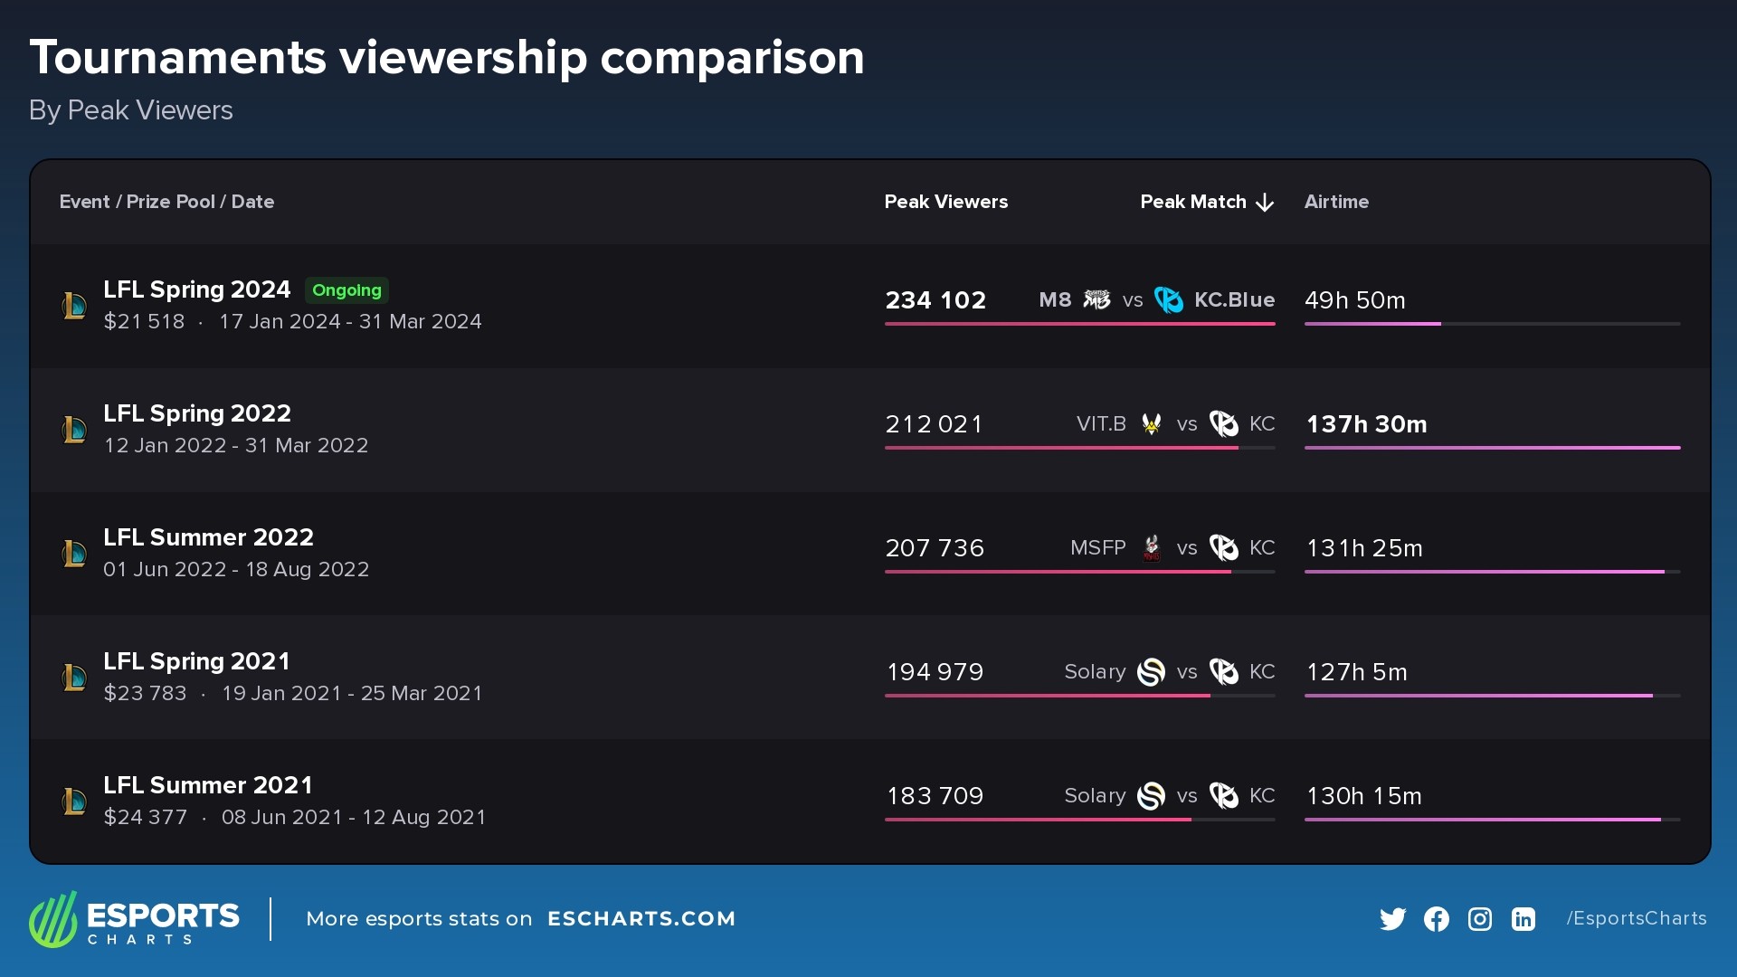Click the League of Legends icon beside LFL Spring 2022
This screenshot has height=977, width=1737.
(x=74, y=430)
